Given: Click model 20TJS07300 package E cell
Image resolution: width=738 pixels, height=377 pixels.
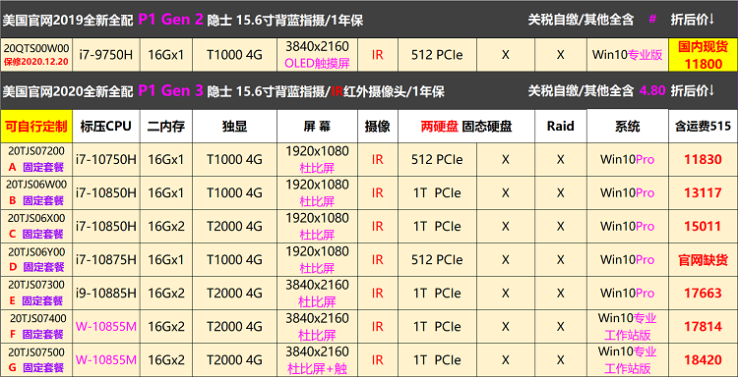Looking at the screenshot, I should click(x=36, y=293).
